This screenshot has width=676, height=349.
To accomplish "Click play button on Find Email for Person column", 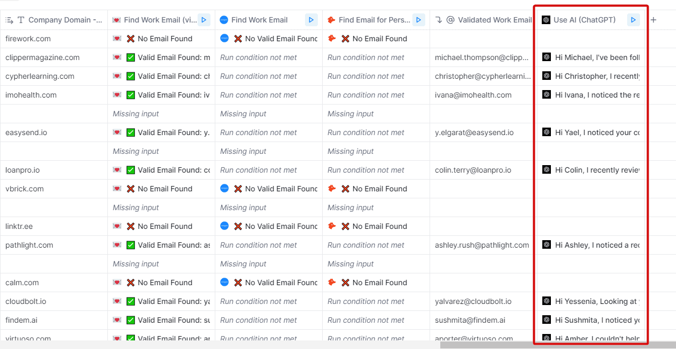I will (x=419, y=20).
